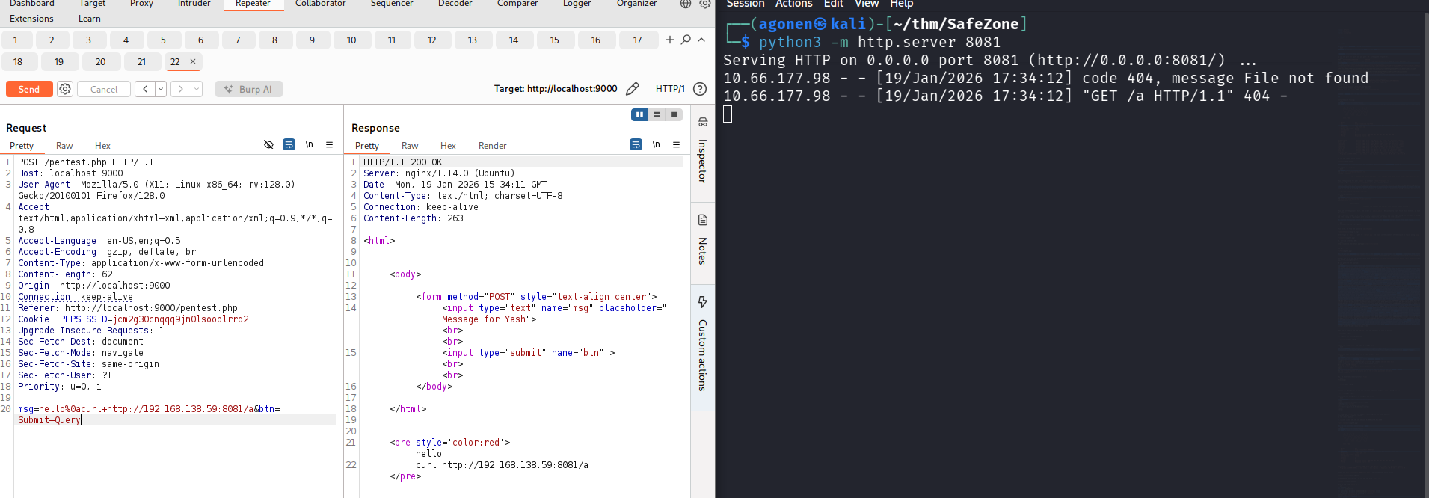Toggle show newlines \n in Response panel

click(656, 144)
